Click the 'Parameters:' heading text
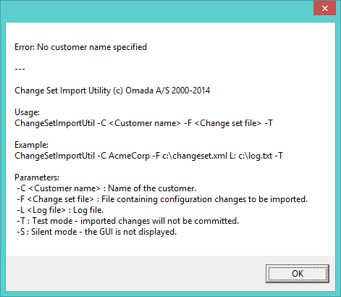Viewport: 341px width, 297px height. [37, 177]
